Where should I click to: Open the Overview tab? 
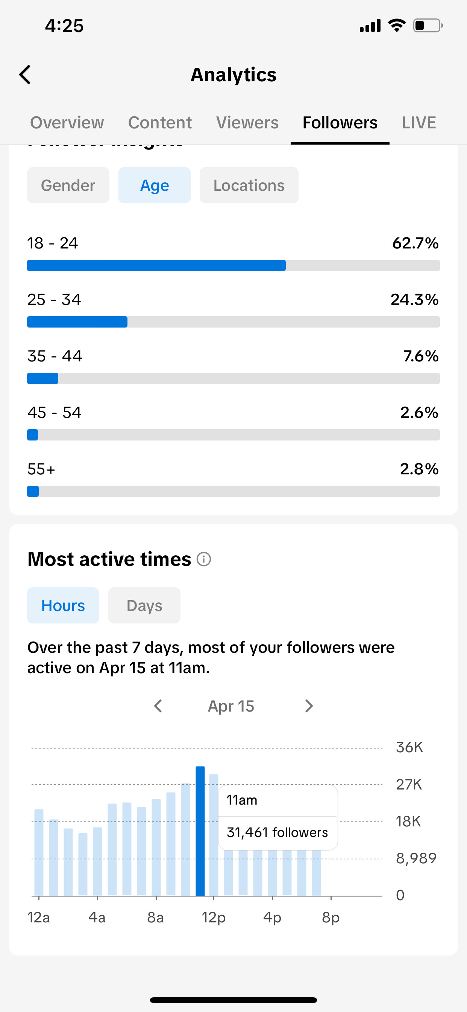(x=67, y=123)
